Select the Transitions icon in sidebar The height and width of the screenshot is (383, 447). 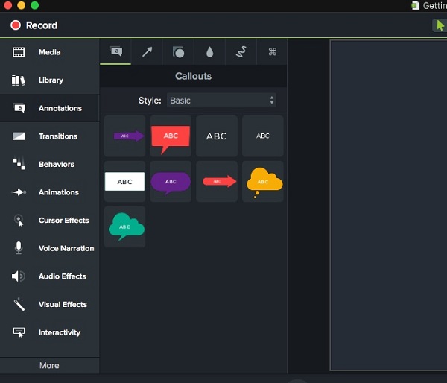(x=19, y=136)
